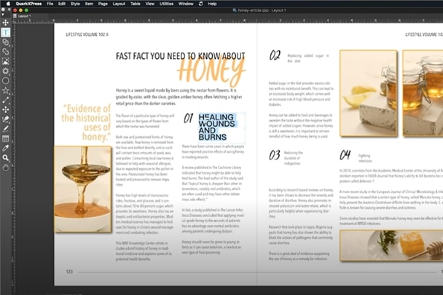Click the 02 section number
Image resolution: width=443 pixels, height=295 pixels.
click(275, 55)
